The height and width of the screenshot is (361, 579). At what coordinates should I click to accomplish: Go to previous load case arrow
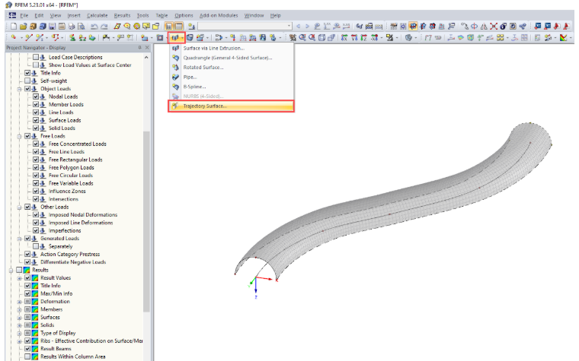298,26
